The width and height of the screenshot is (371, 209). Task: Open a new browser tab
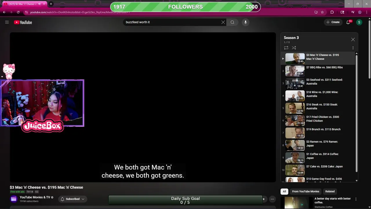[51, 4]
